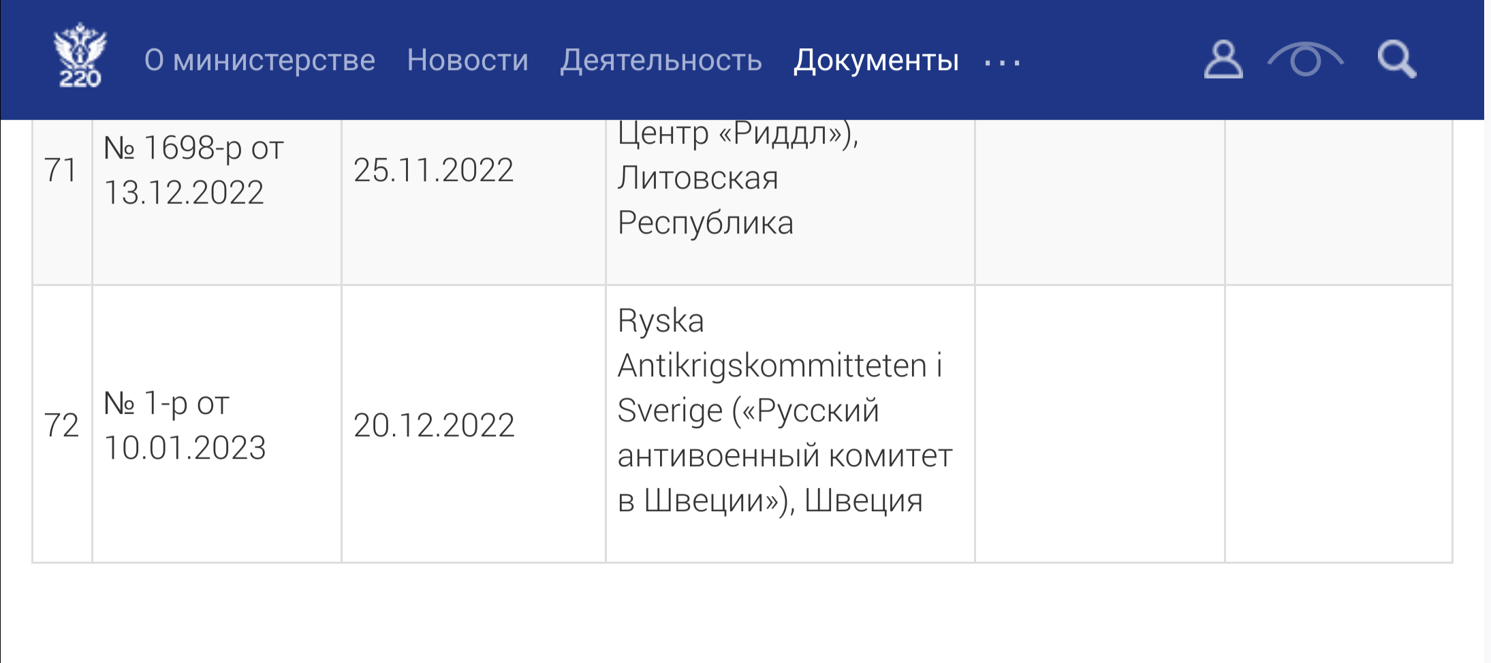
Task: Click the empty fifth-column cell in row 72
Action: click(1099, 425)
